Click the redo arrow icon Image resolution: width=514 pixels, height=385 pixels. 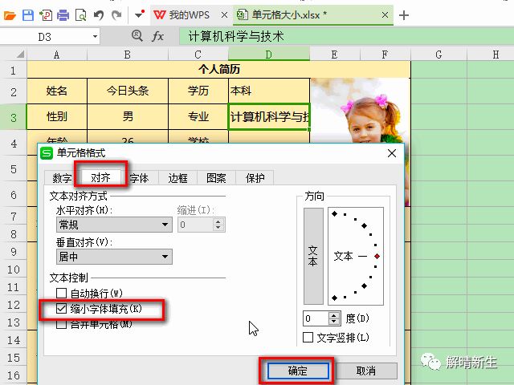coord(117,15)
